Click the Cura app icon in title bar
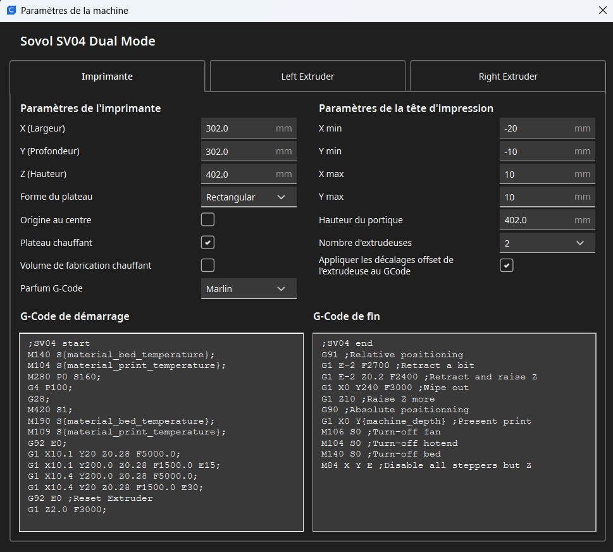 click(x=11, y=11)
